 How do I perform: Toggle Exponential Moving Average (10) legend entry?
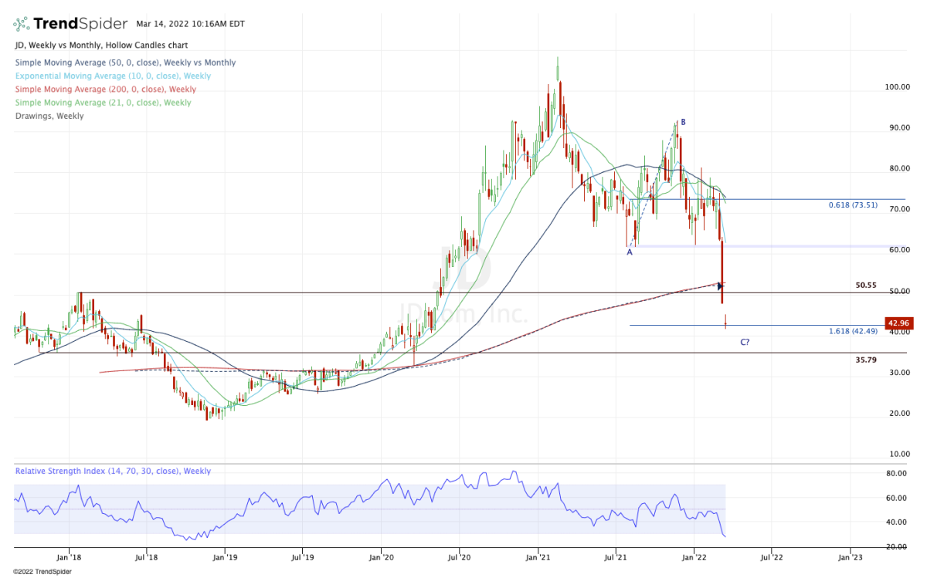[112, 76]
